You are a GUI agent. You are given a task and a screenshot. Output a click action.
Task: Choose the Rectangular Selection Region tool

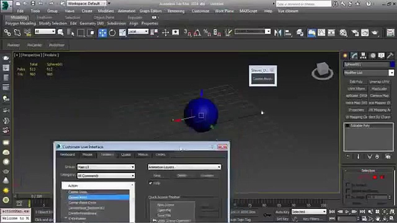[x=81, y=33]
